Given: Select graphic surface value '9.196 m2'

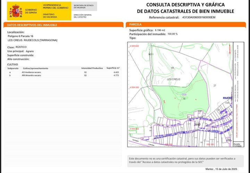Looking at the screenshot, I should click(x=160, y=30).
